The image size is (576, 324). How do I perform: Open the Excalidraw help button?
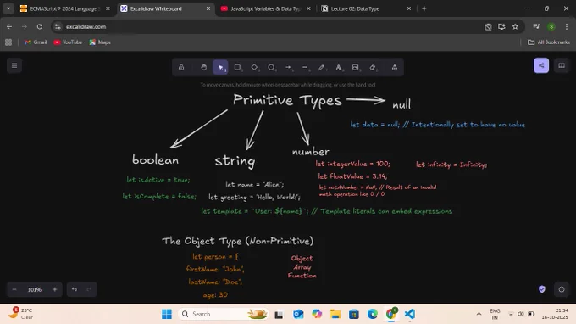(562, 289)
